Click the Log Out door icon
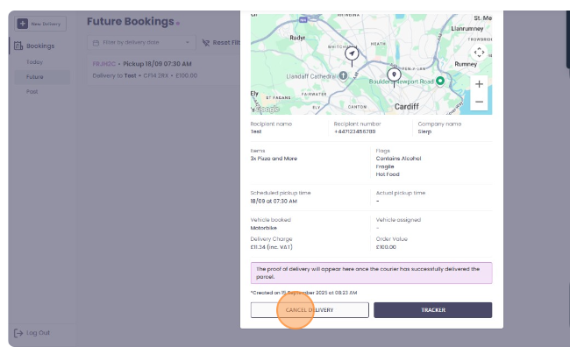 (x=18, y=333)
